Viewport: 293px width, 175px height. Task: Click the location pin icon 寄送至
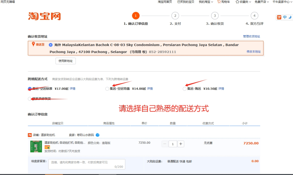click(x=33, y=44)
